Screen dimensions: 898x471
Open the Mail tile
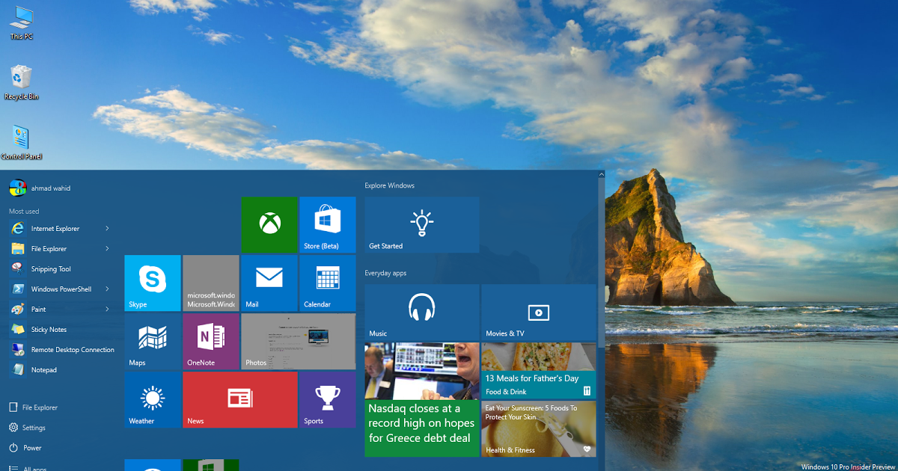point(269,283)
